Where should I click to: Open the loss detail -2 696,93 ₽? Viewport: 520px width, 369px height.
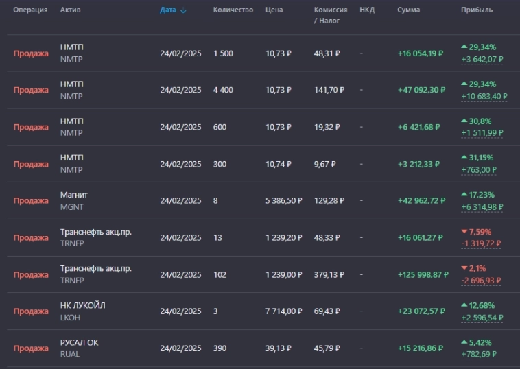[x=481, y=281]
